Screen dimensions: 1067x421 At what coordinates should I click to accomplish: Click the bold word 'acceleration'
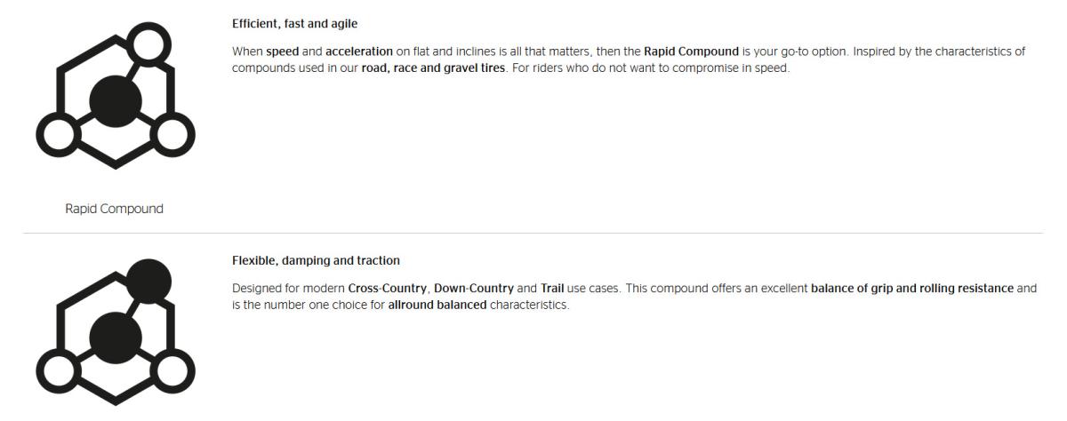pyautogui.click(x=359, y=52)
